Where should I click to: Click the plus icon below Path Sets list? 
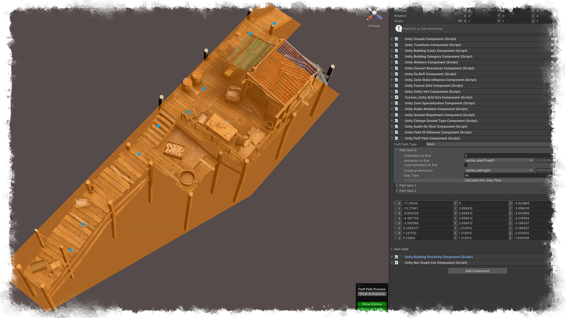tap(551, 197)
